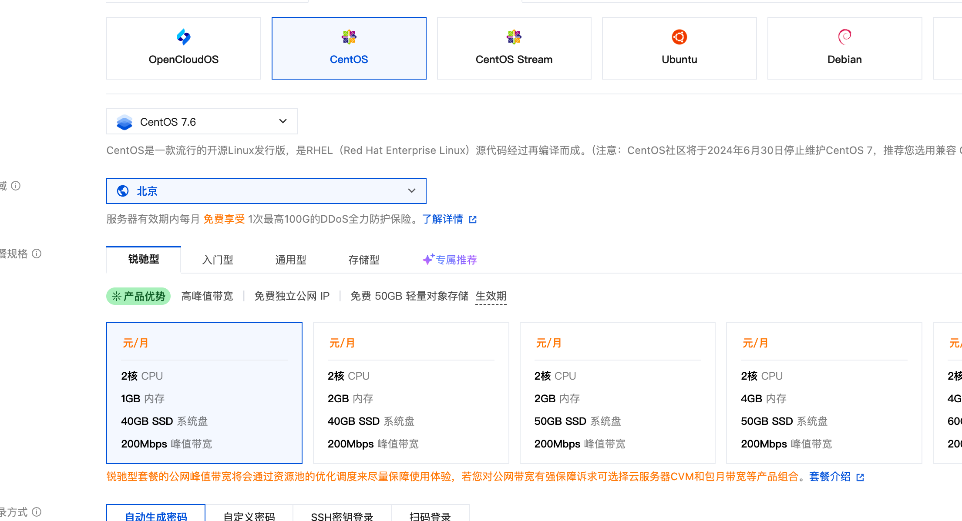
Task: Switch to the 入门型 plan tab
Action: [218, 260]
